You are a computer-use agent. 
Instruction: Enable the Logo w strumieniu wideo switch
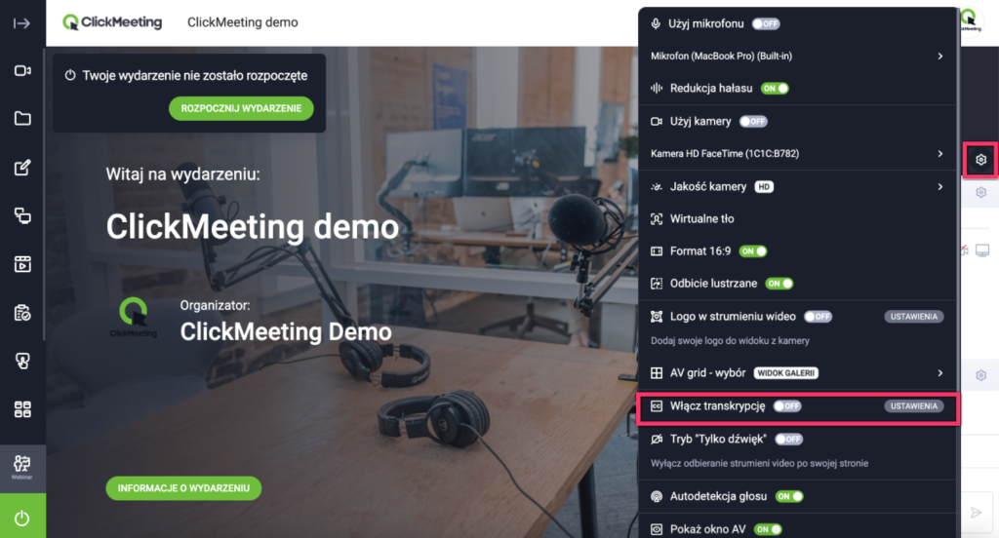click(x=819, y=317)
